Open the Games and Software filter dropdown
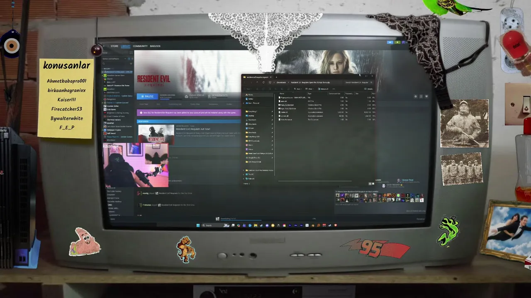The image size is (531, 298). (x=113, y=59)
